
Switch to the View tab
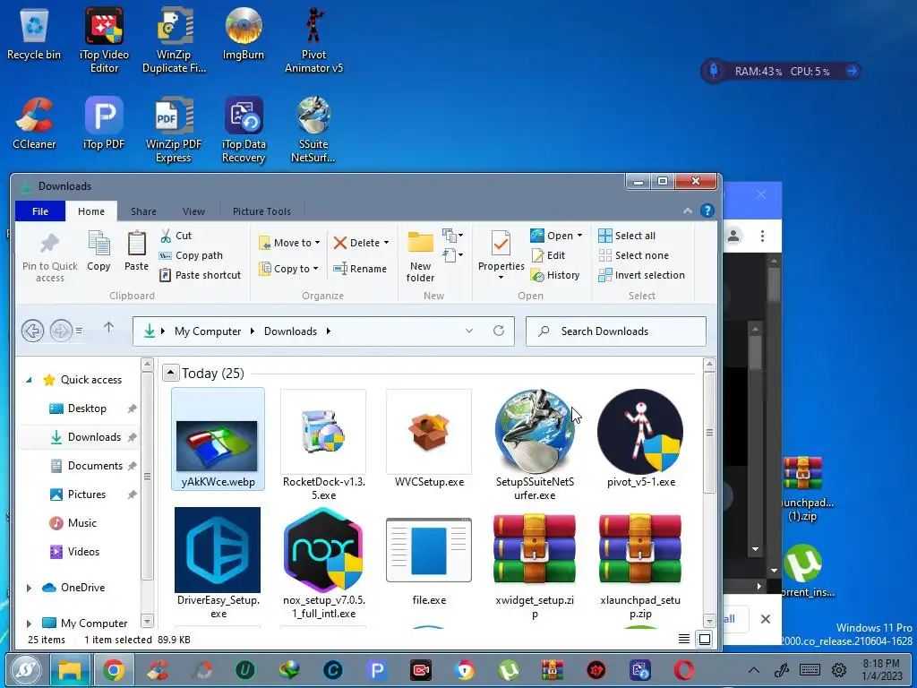tap(193, 211)
